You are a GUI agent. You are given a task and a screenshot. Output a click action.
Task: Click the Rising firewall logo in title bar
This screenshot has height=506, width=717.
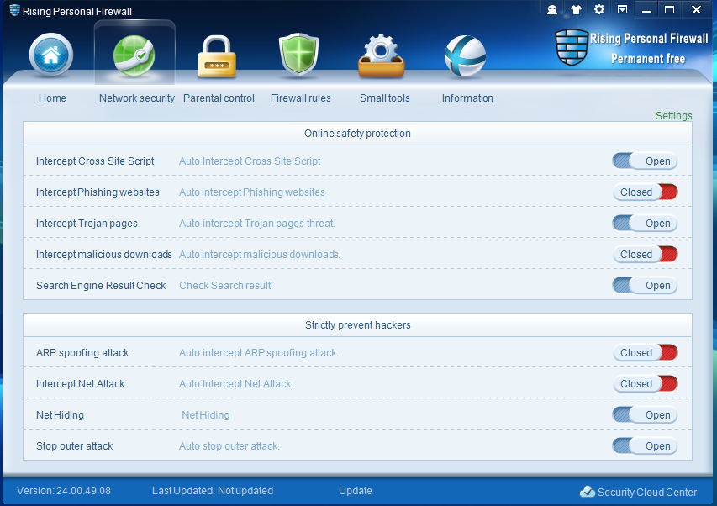tap(14, 10)
